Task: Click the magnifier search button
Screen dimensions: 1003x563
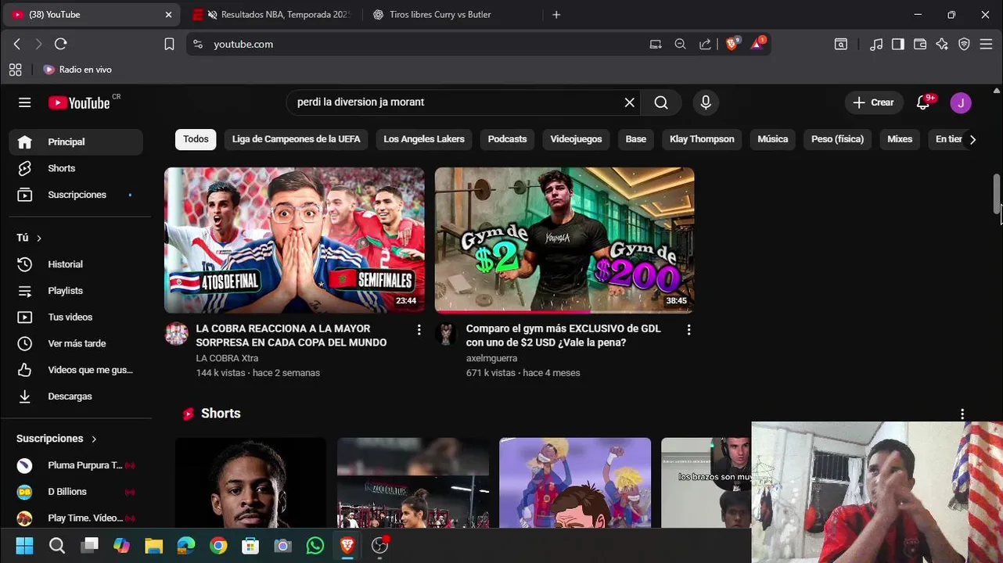Action: click(x=661, y=102)
